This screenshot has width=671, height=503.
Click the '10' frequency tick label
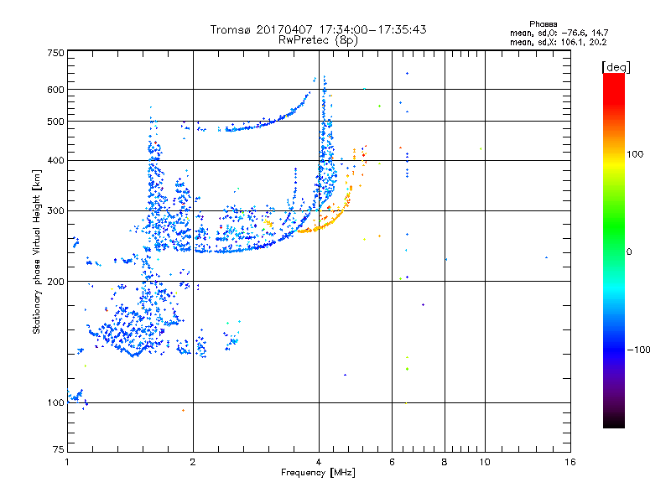point(485,462)
